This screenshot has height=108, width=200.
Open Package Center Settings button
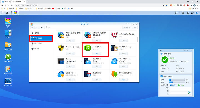point(135,27)
